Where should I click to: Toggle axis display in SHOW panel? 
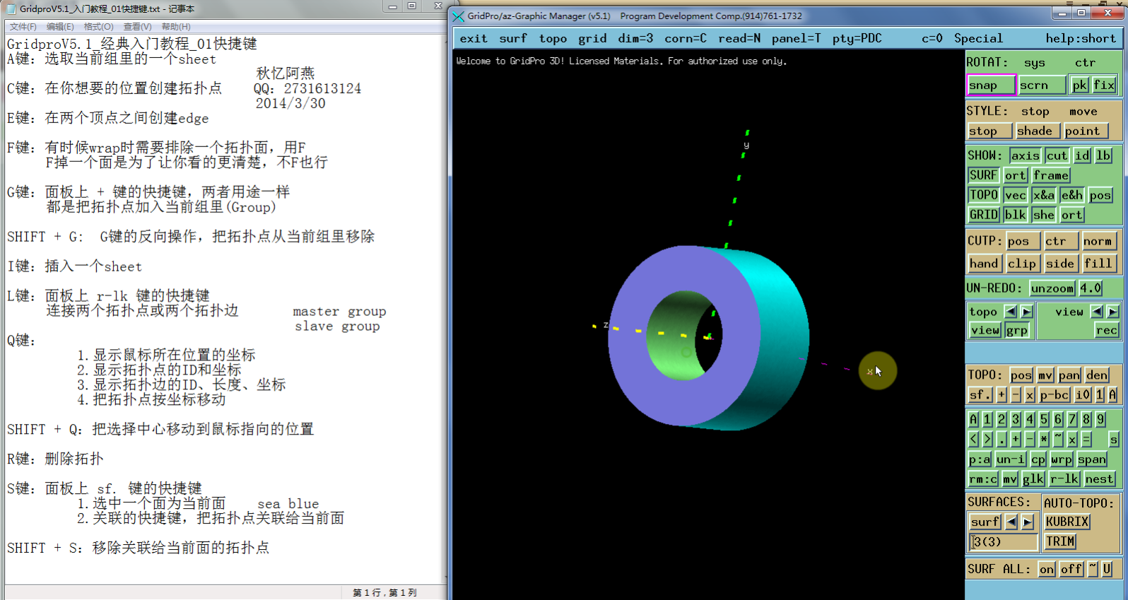click(x=1025, y=155)
